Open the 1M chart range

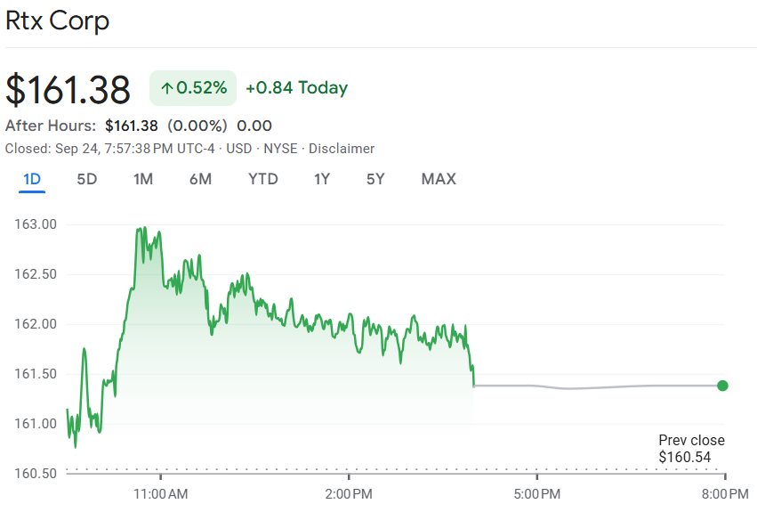pos(143,179)
